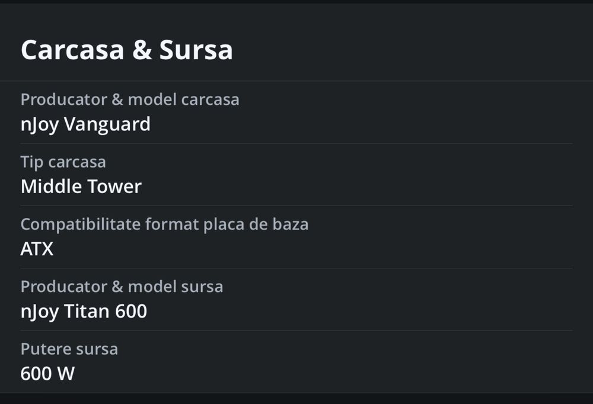Click the Carcasa & Sursa section heading
593x404 pixels.
point(126,50)
